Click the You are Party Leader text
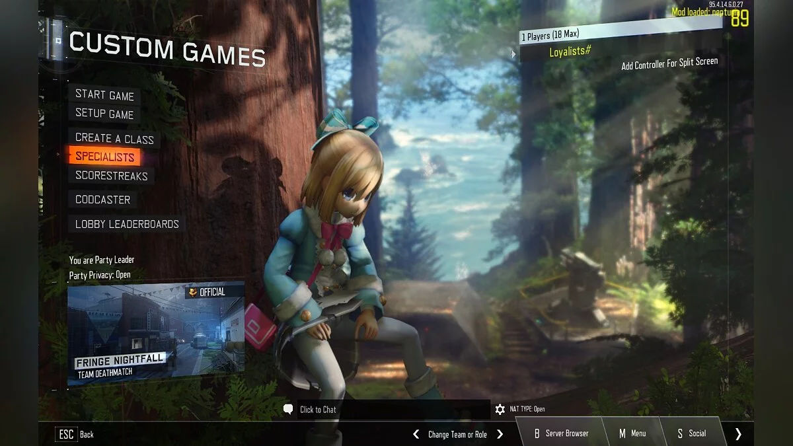This screenshot has height=446, width=793. 102,260
